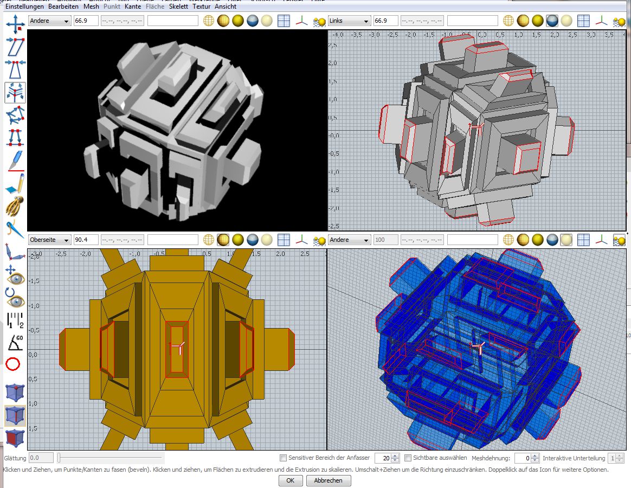631x488 pixels.
Task: Set transparent display in top-left view
Action: 267,21
